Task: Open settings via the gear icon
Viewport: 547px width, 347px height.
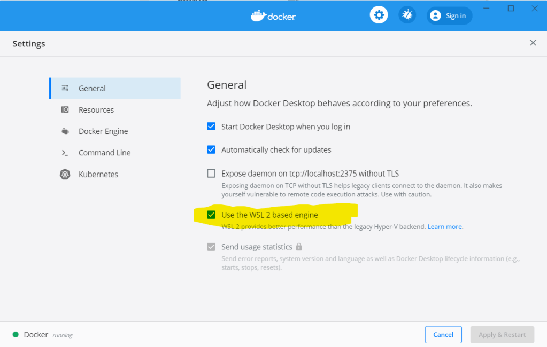Action: [x=379, y=15]
